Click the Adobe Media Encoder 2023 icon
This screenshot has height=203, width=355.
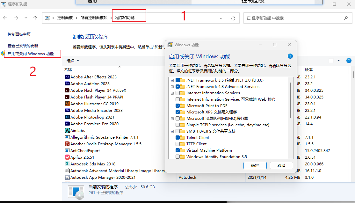click(67, 111)
